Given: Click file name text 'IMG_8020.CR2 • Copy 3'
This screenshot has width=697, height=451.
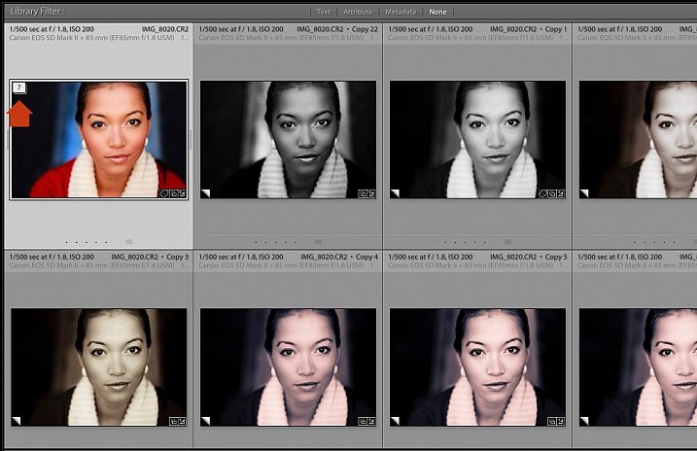Looking at the screenshot, I should (150, 257).
